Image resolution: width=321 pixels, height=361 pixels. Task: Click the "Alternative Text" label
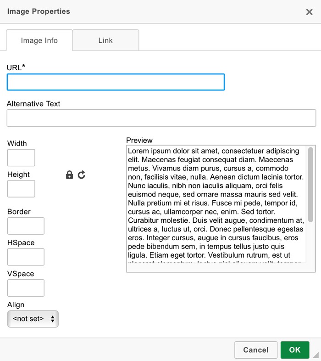click(x=33, y=104)
